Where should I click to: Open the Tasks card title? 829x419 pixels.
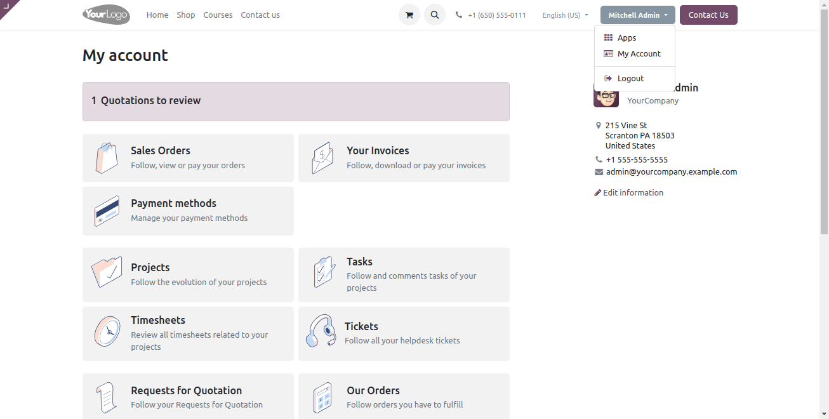click(x=359, y=262)
